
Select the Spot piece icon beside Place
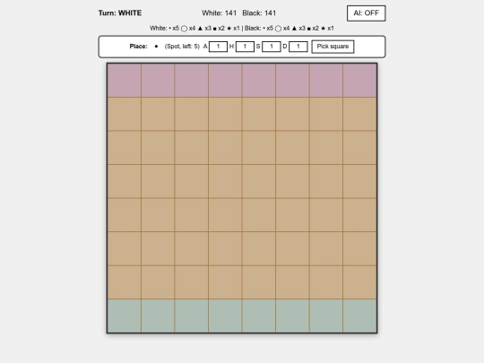[156, 47]
